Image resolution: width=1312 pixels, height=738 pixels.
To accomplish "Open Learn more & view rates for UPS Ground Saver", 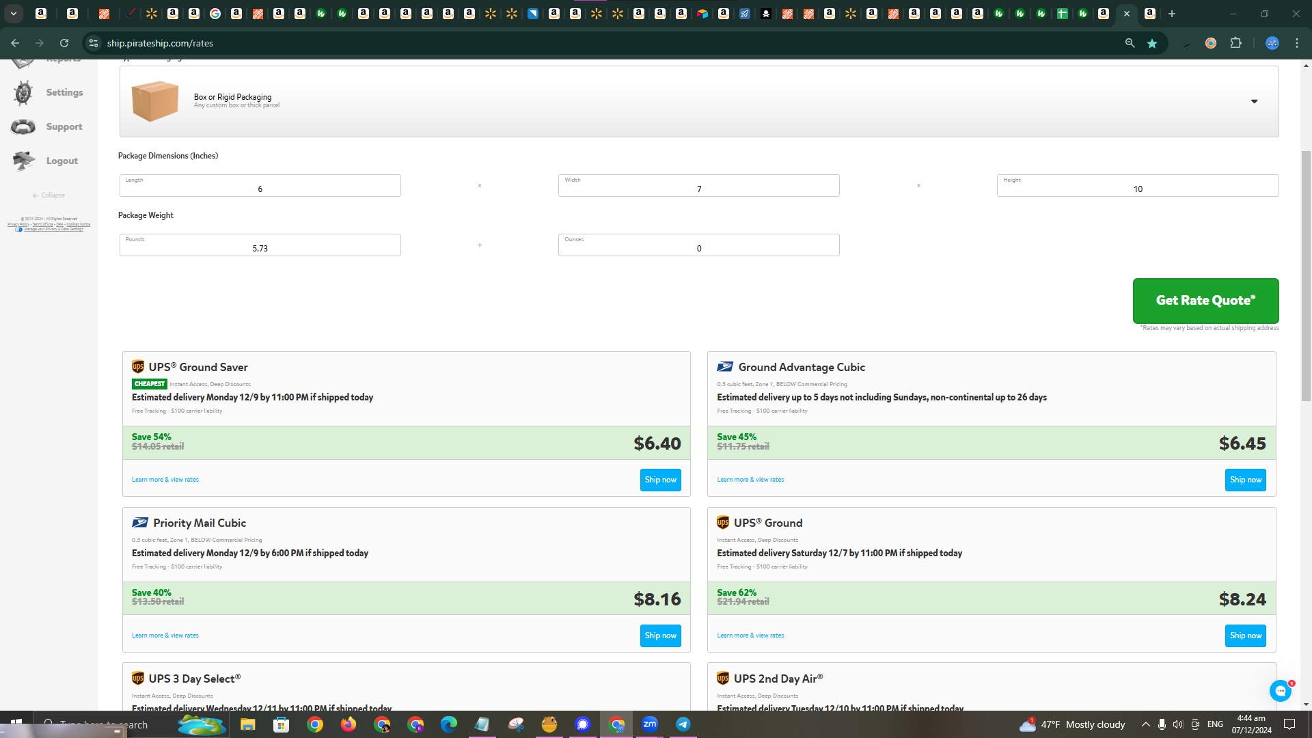I will click(x=165, y=480).
